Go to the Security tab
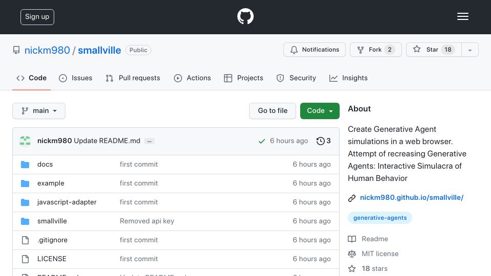 [x=296, y=78]
